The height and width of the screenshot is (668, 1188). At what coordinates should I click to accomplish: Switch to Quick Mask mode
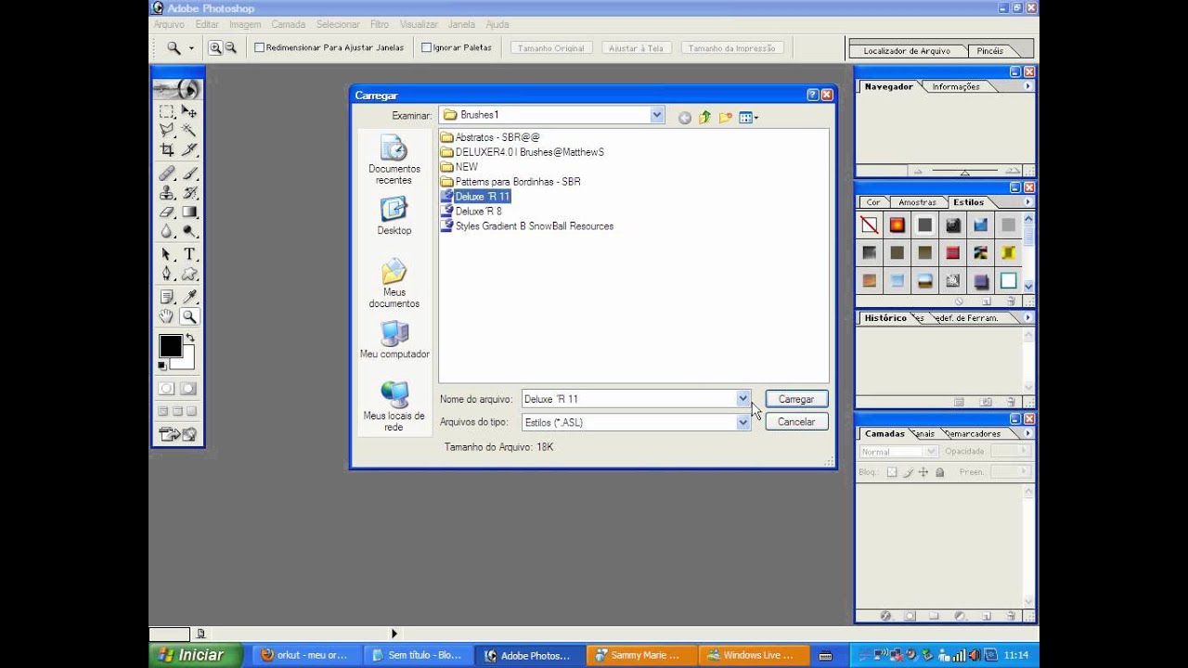click(188, 389)
